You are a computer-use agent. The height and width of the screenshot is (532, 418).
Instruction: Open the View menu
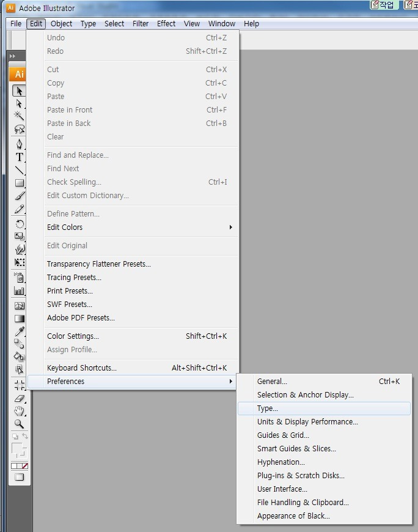pos(191,23)
